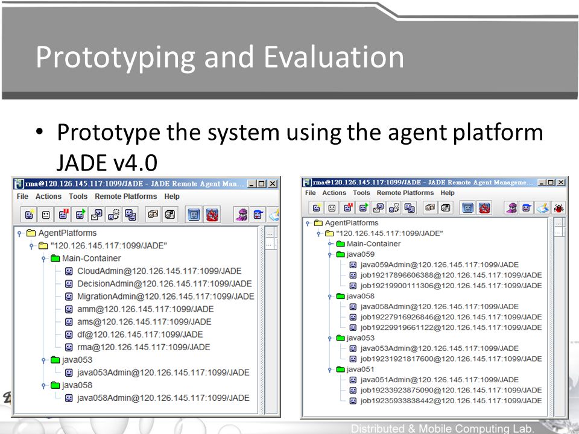
Task: Collapse java058 container in left window tree
Action: [x=43, y=385]
